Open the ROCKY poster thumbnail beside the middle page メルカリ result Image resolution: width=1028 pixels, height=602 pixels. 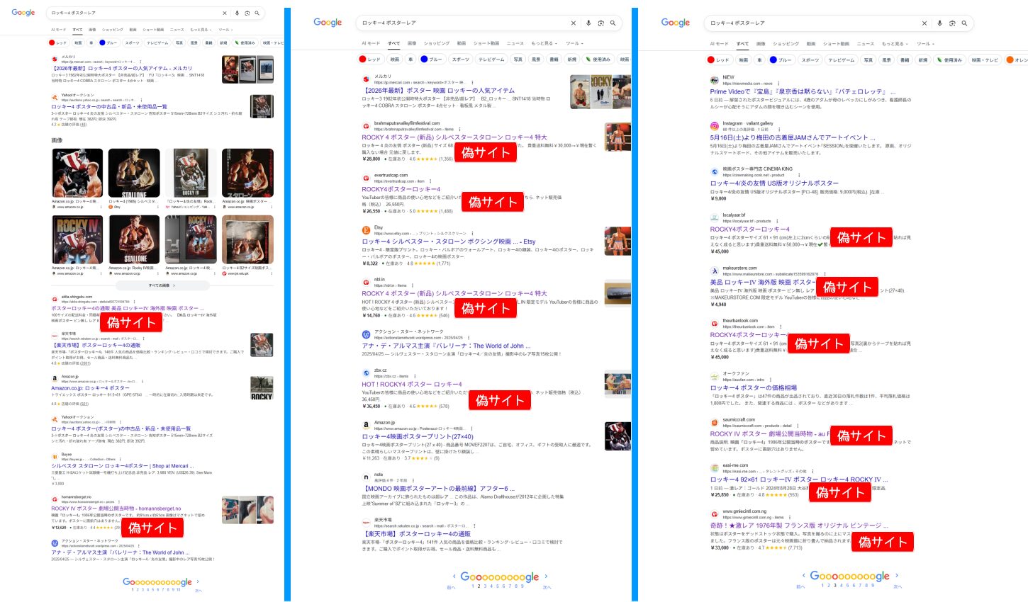tap(600, 91)
